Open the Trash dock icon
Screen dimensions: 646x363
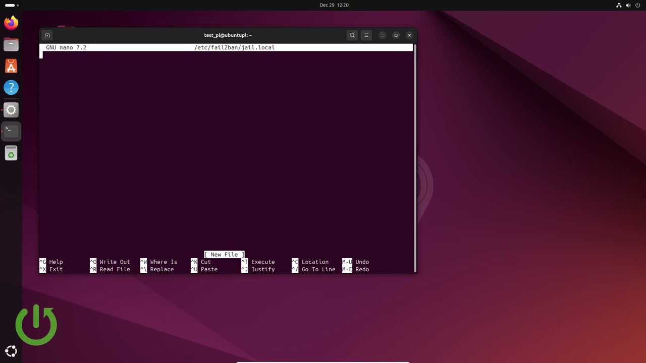point(11,153)
